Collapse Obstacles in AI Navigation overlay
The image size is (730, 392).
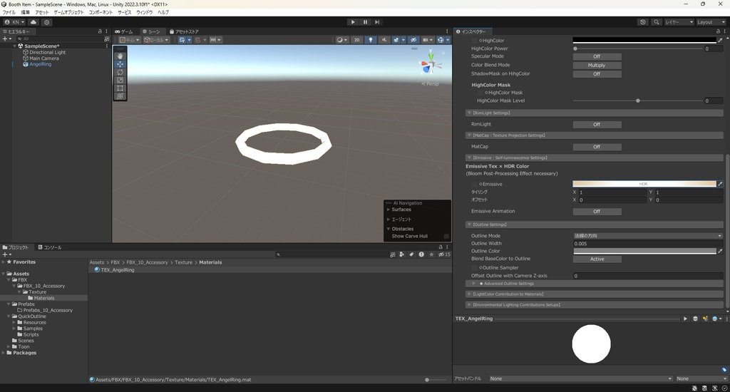coord(389,229)
